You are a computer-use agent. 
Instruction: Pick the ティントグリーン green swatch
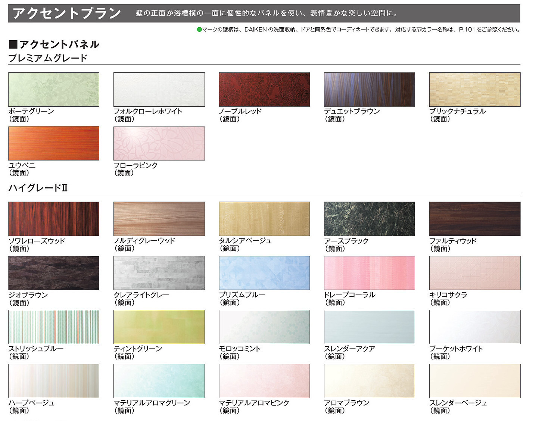159,327
